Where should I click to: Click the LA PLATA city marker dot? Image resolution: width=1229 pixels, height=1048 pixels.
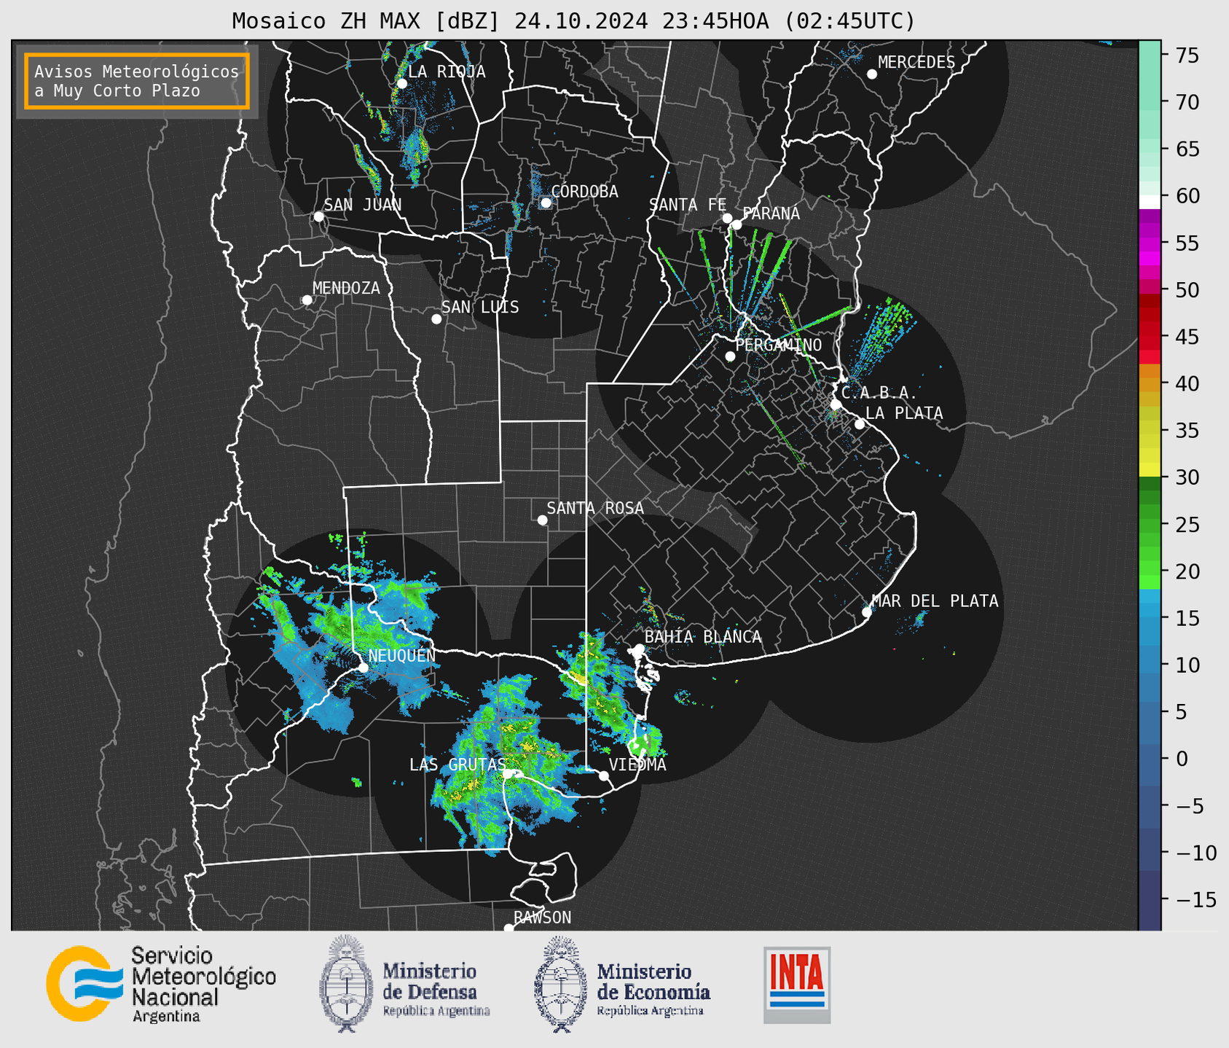(x=860, y=424)
